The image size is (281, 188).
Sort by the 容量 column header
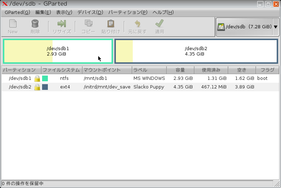[x=180, y=70]
